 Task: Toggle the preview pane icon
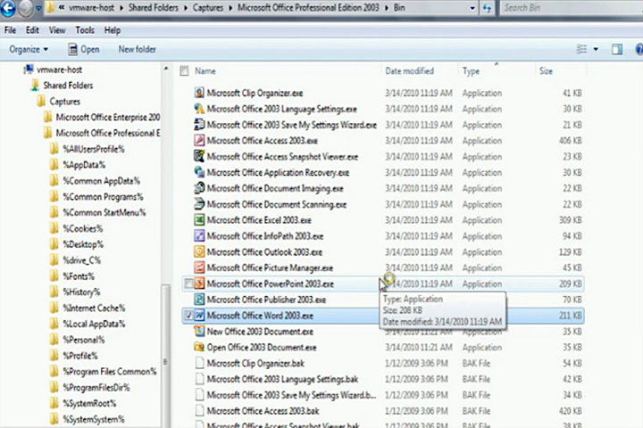[617, 49]
